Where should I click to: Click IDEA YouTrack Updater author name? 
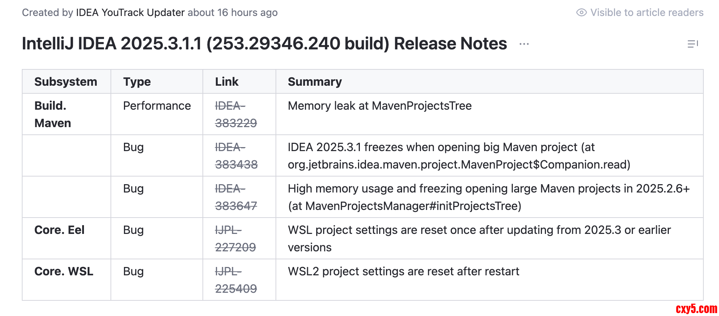pos(130,13)
